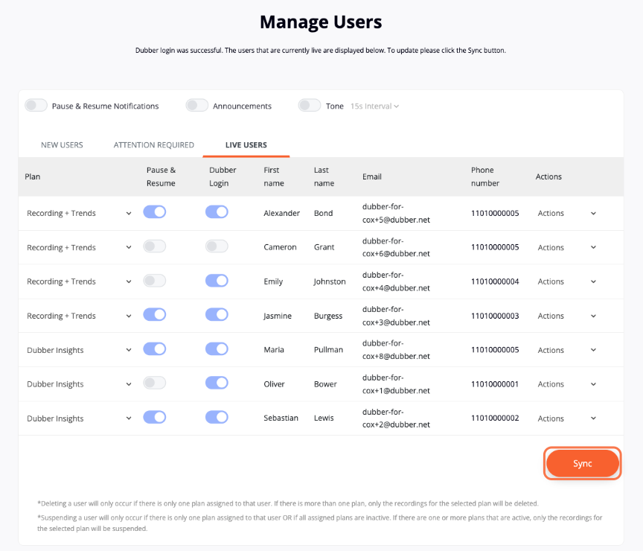The image size is (643, 551).
Task: Open Actions menu for Sebastian Lewis
Action: point(567,418)
